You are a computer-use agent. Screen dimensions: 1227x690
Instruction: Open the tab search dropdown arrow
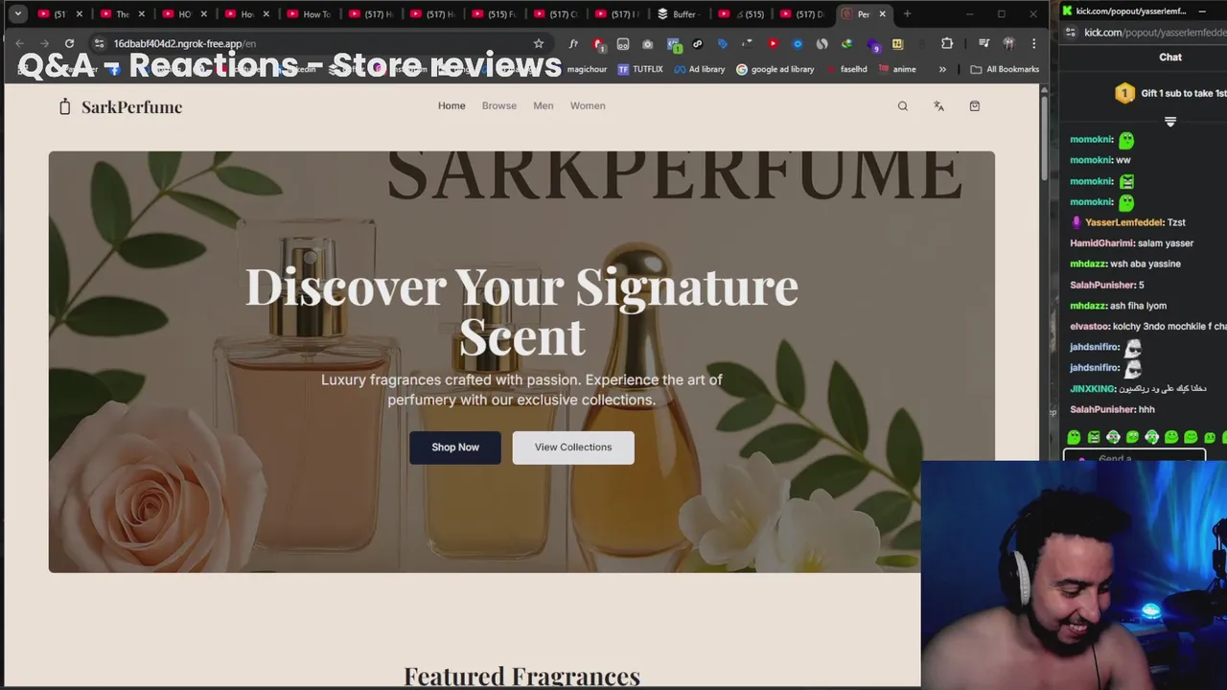(x=17, y=13)
